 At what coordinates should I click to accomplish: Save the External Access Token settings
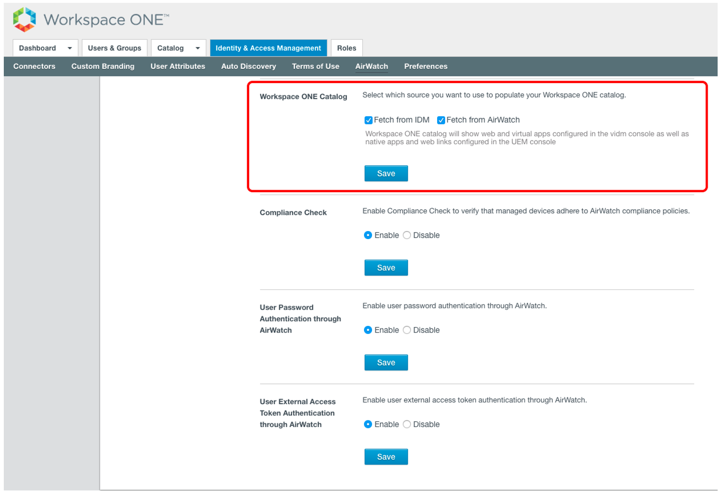click(x=385, y=456)
